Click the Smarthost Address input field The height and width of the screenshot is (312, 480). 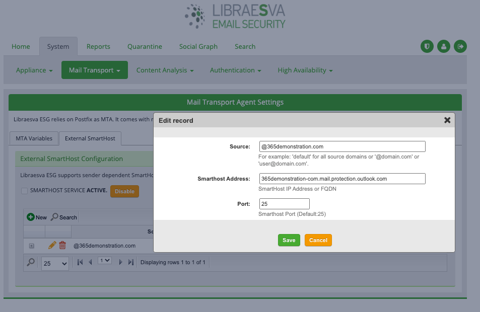(342, 179)
